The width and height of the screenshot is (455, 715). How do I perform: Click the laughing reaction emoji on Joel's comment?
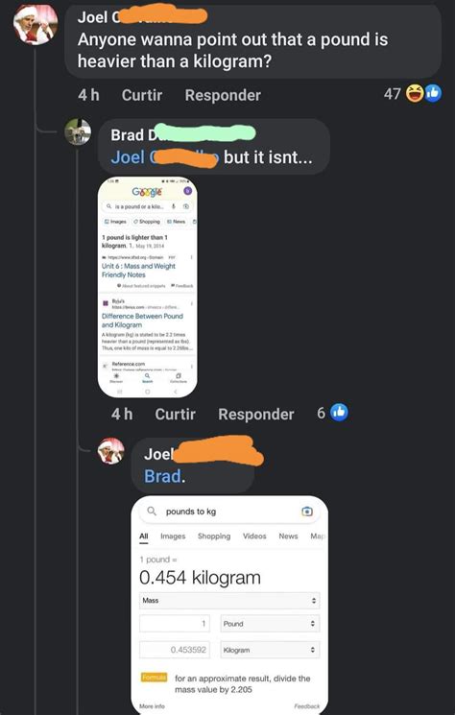pos(415,94)
